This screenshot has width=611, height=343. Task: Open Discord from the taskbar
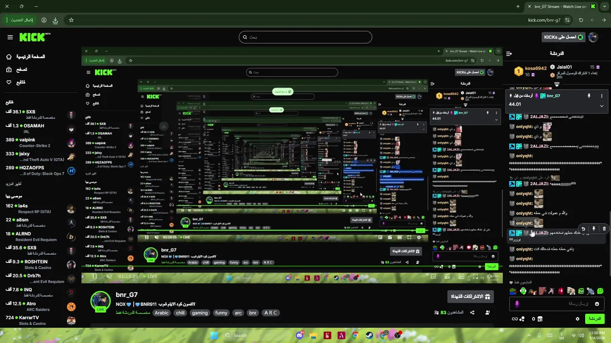click(x=299, y=335)
